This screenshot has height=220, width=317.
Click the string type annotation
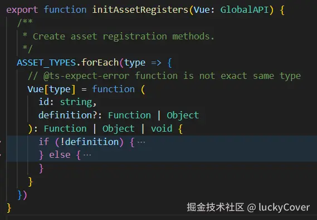click(76, 102)
